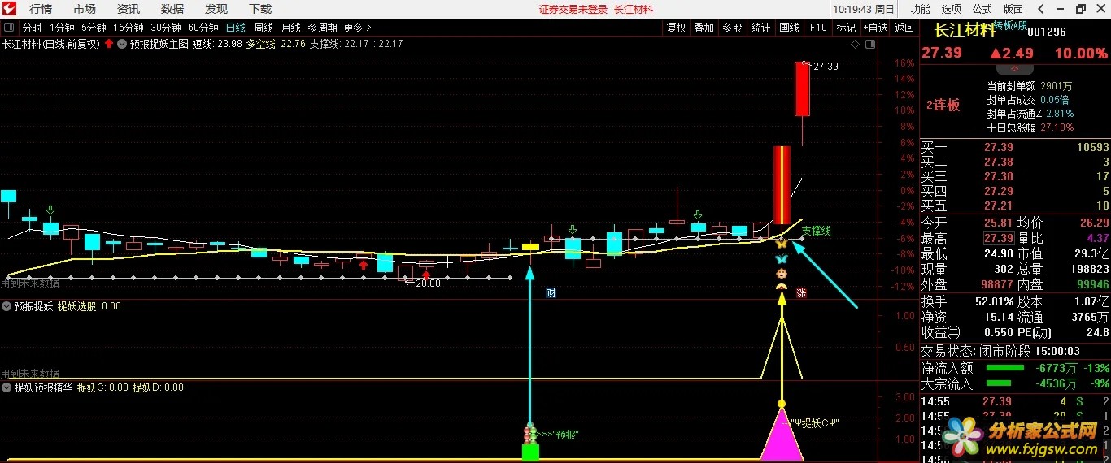Click the 证券交易未登录 login link
This screenshot has height=463, width=1111.
[x=573, y=9]
